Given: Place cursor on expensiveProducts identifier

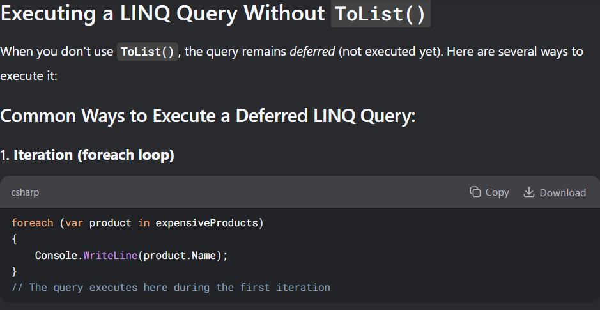Looking at the screenshot, I should [206, 223].
